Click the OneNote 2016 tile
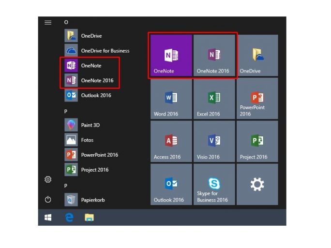Viewport: 331px width, 248px height. tap(214, 55)
